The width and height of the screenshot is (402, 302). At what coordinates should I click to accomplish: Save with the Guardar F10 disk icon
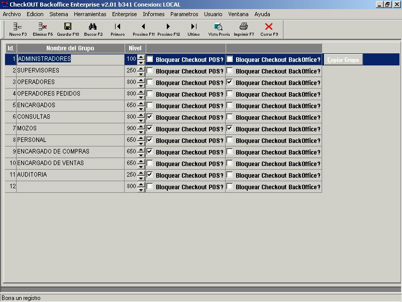pyautogui.click(x=68, y=29)
